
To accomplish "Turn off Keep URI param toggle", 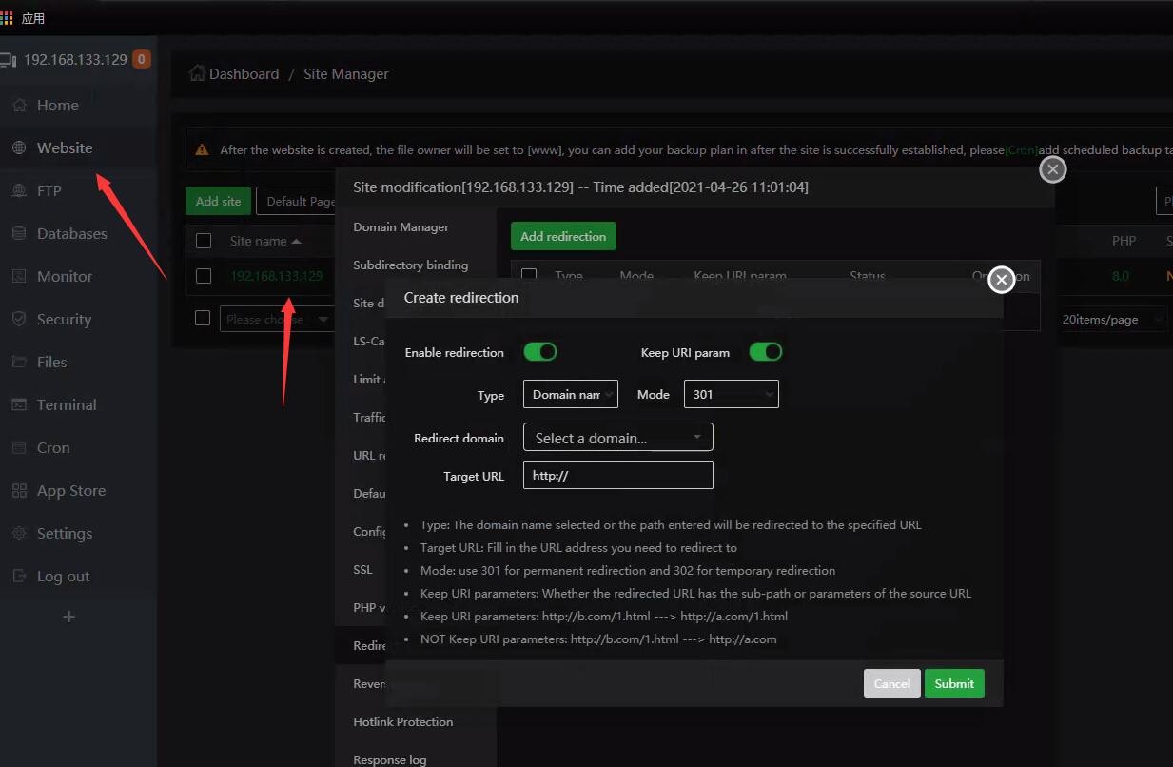I will coord(765,352).
